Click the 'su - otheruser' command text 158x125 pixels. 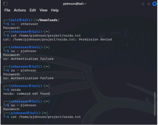25,24
